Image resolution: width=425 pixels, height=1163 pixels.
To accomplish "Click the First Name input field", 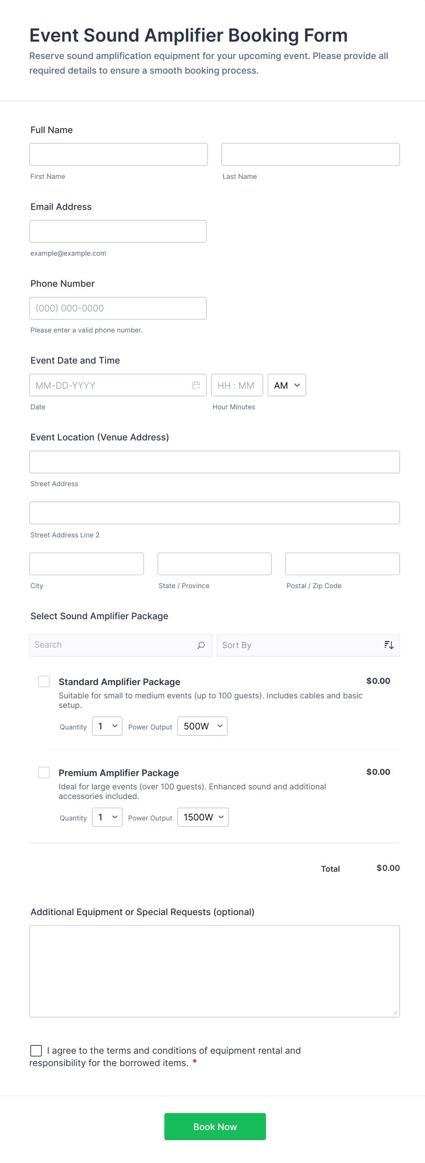I will (118, 155).
